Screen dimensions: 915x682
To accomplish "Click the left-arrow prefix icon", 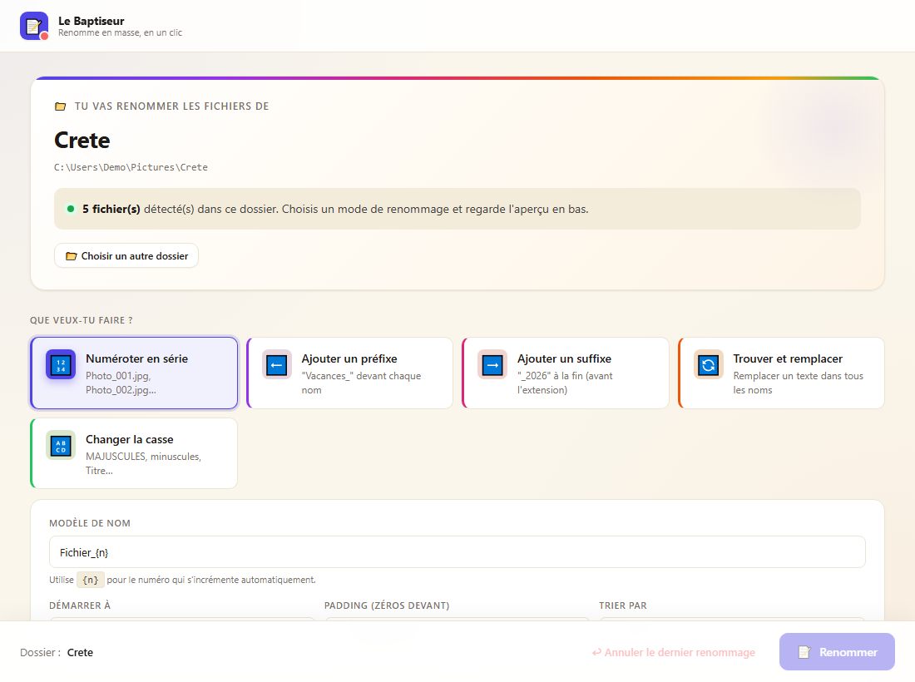I will (277, 365).
